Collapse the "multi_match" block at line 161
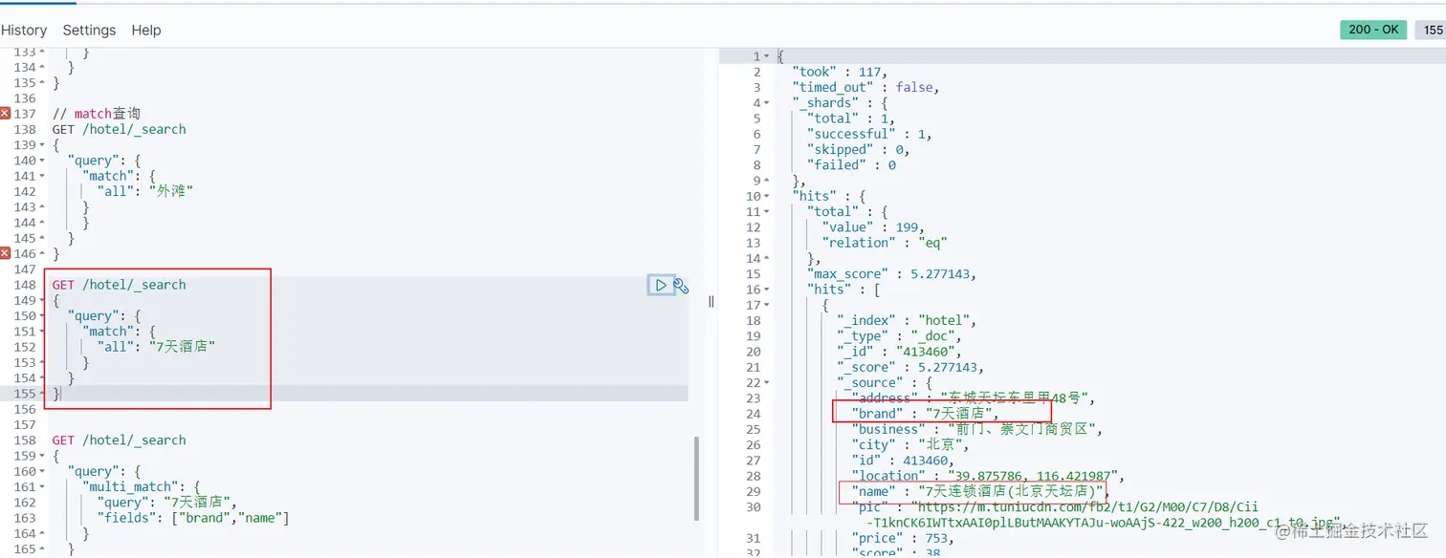The height and width of the screenshot is (558, 1446). 42,487
